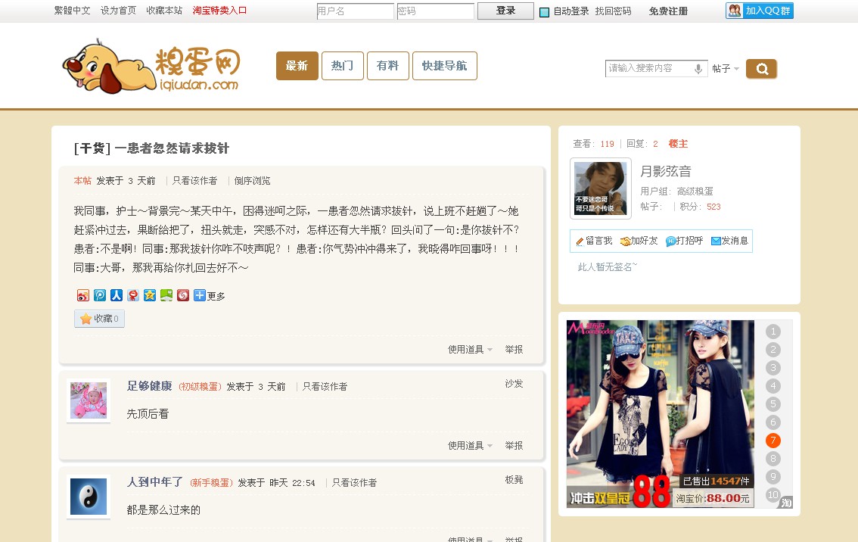The image size is (858, 542).
Task: Focus the 用户名 username field
Action: tap(355, 11)
